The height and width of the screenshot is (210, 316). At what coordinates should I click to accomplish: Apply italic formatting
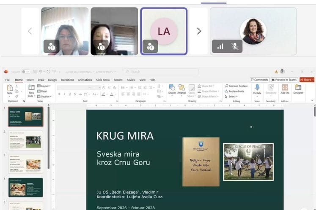64,94
